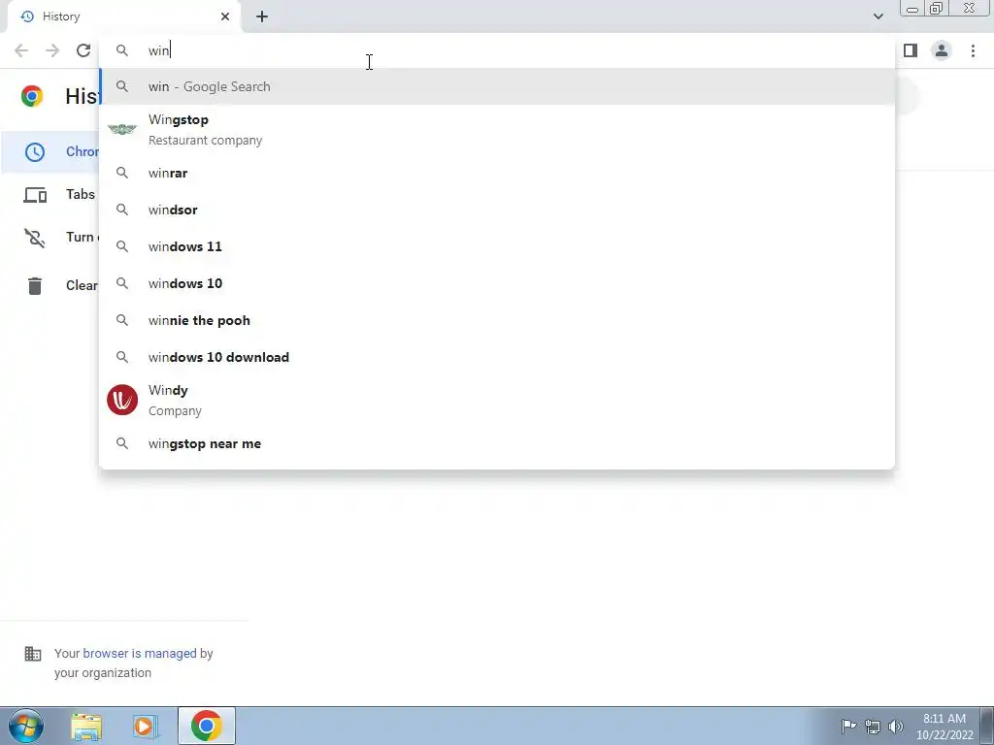This screenshot has height=745, width=994.
Task: Click the search icon beside 'winrar'
Action: [122, 173]
